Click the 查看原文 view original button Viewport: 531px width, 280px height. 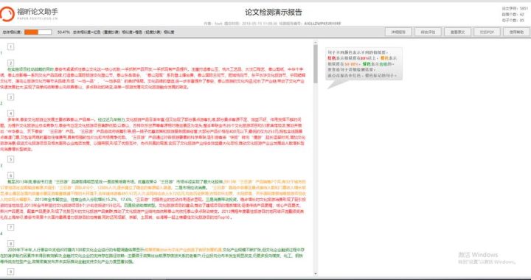pyautogui.click(x=457, y=32)
